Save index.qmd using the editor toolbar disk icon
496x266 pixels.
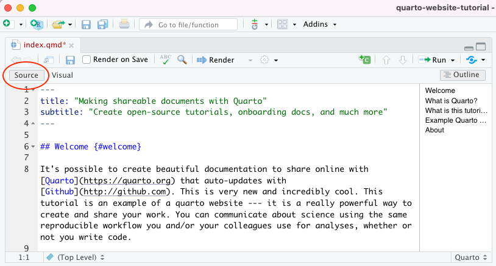[x=70, y=60]
